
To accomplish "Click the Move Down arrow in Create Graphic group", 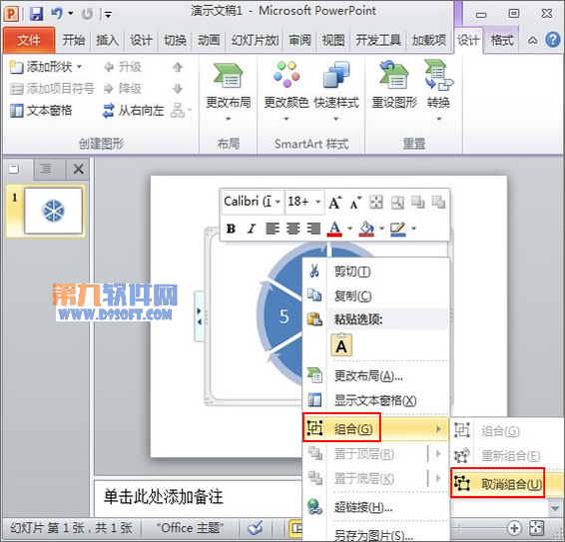I will [x=178, y=89].
